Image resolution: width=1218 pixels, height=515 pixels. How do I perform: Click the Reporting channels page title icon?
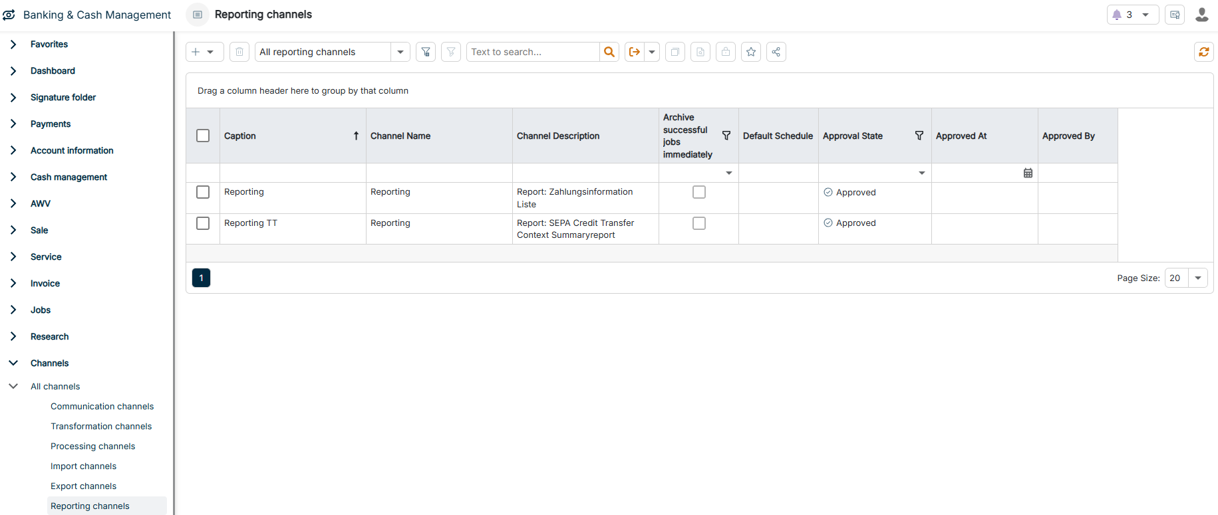click(x=198, y=15)
